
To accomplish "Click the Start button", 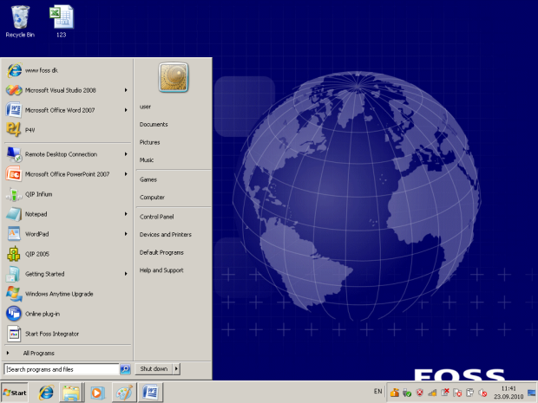I will (x=15, y=393).
